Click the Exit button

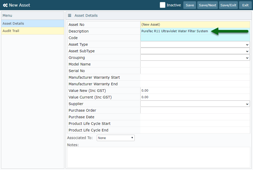tap(245, 5)
